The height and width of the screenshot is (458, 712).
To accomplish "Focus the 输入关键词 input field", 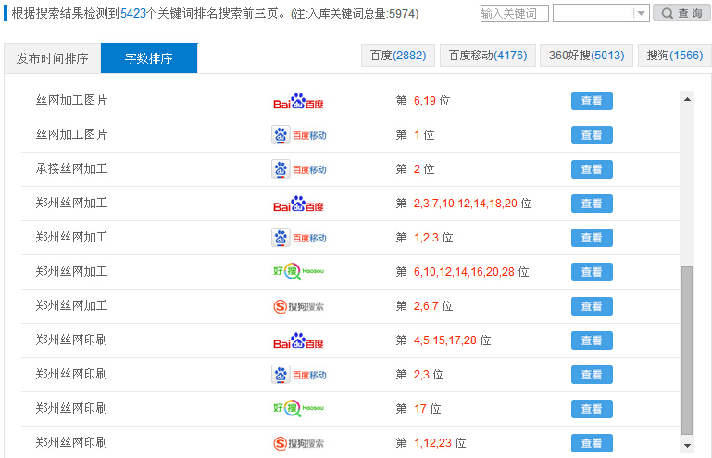I will tap(515, 13).
